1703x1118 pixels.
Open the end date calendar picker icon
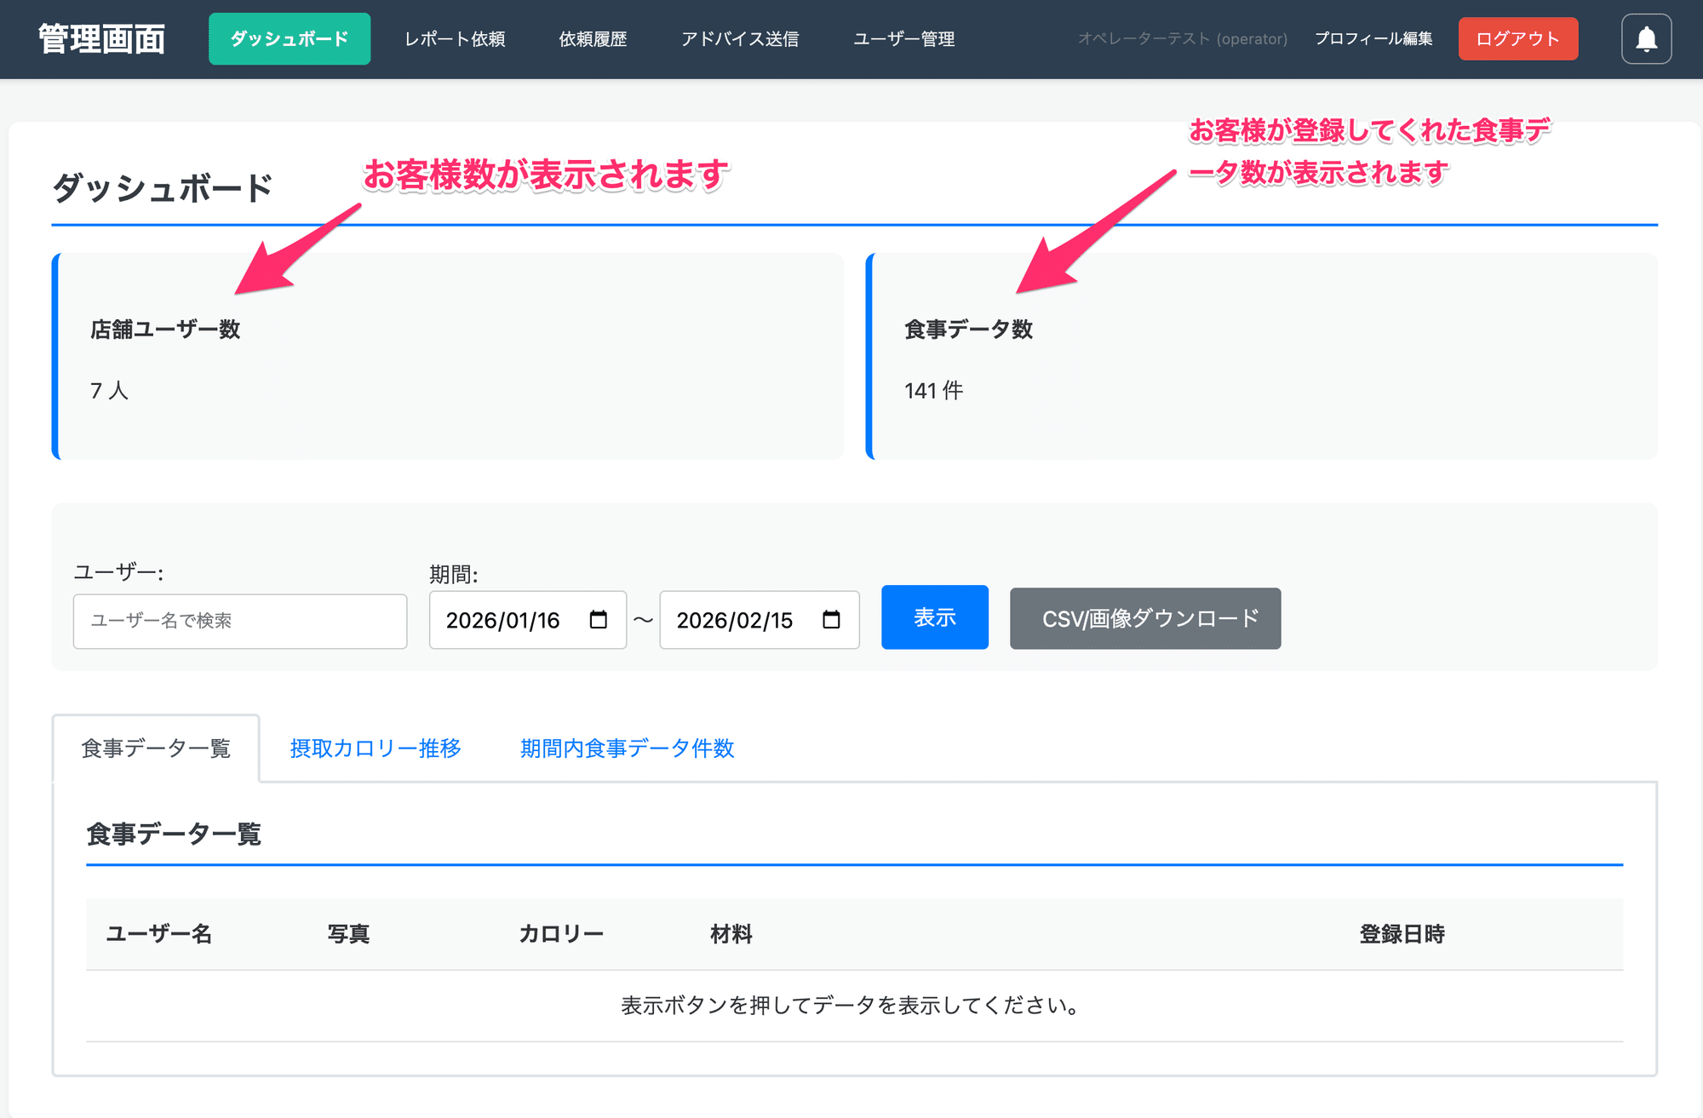[830, 620]
